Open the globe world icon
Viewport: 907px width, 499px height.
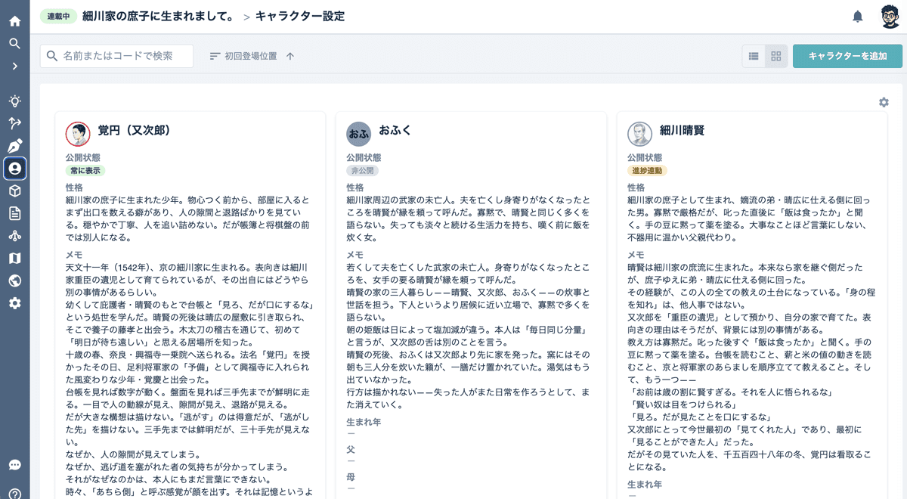click(14, 280)
